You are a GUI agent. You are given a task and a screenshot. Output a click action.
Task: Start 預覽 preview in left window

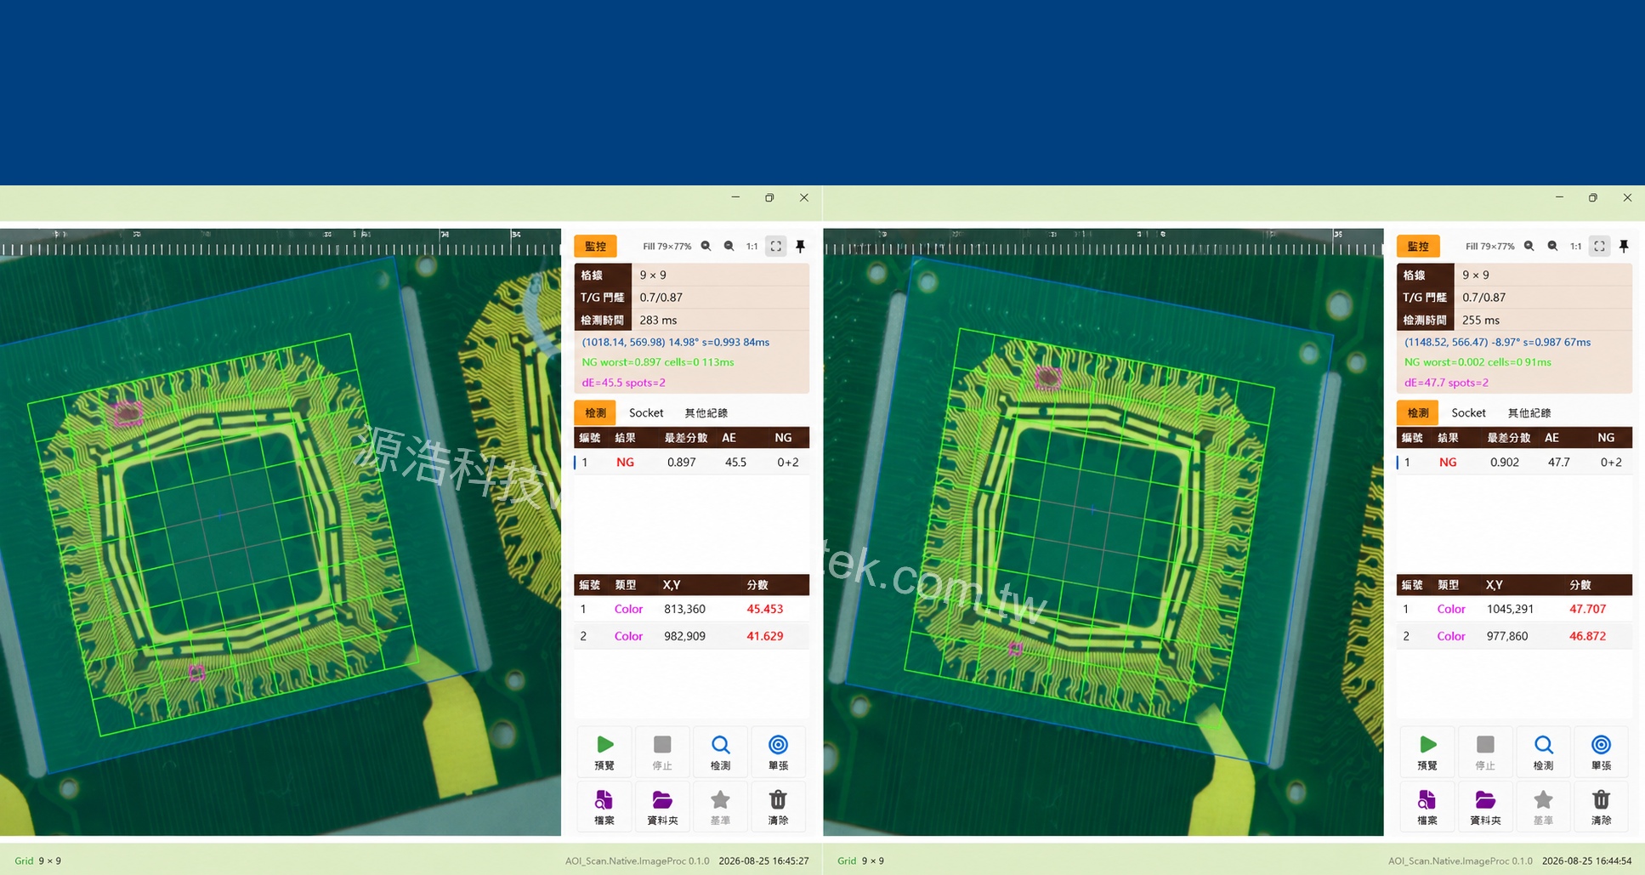point(604,753)
